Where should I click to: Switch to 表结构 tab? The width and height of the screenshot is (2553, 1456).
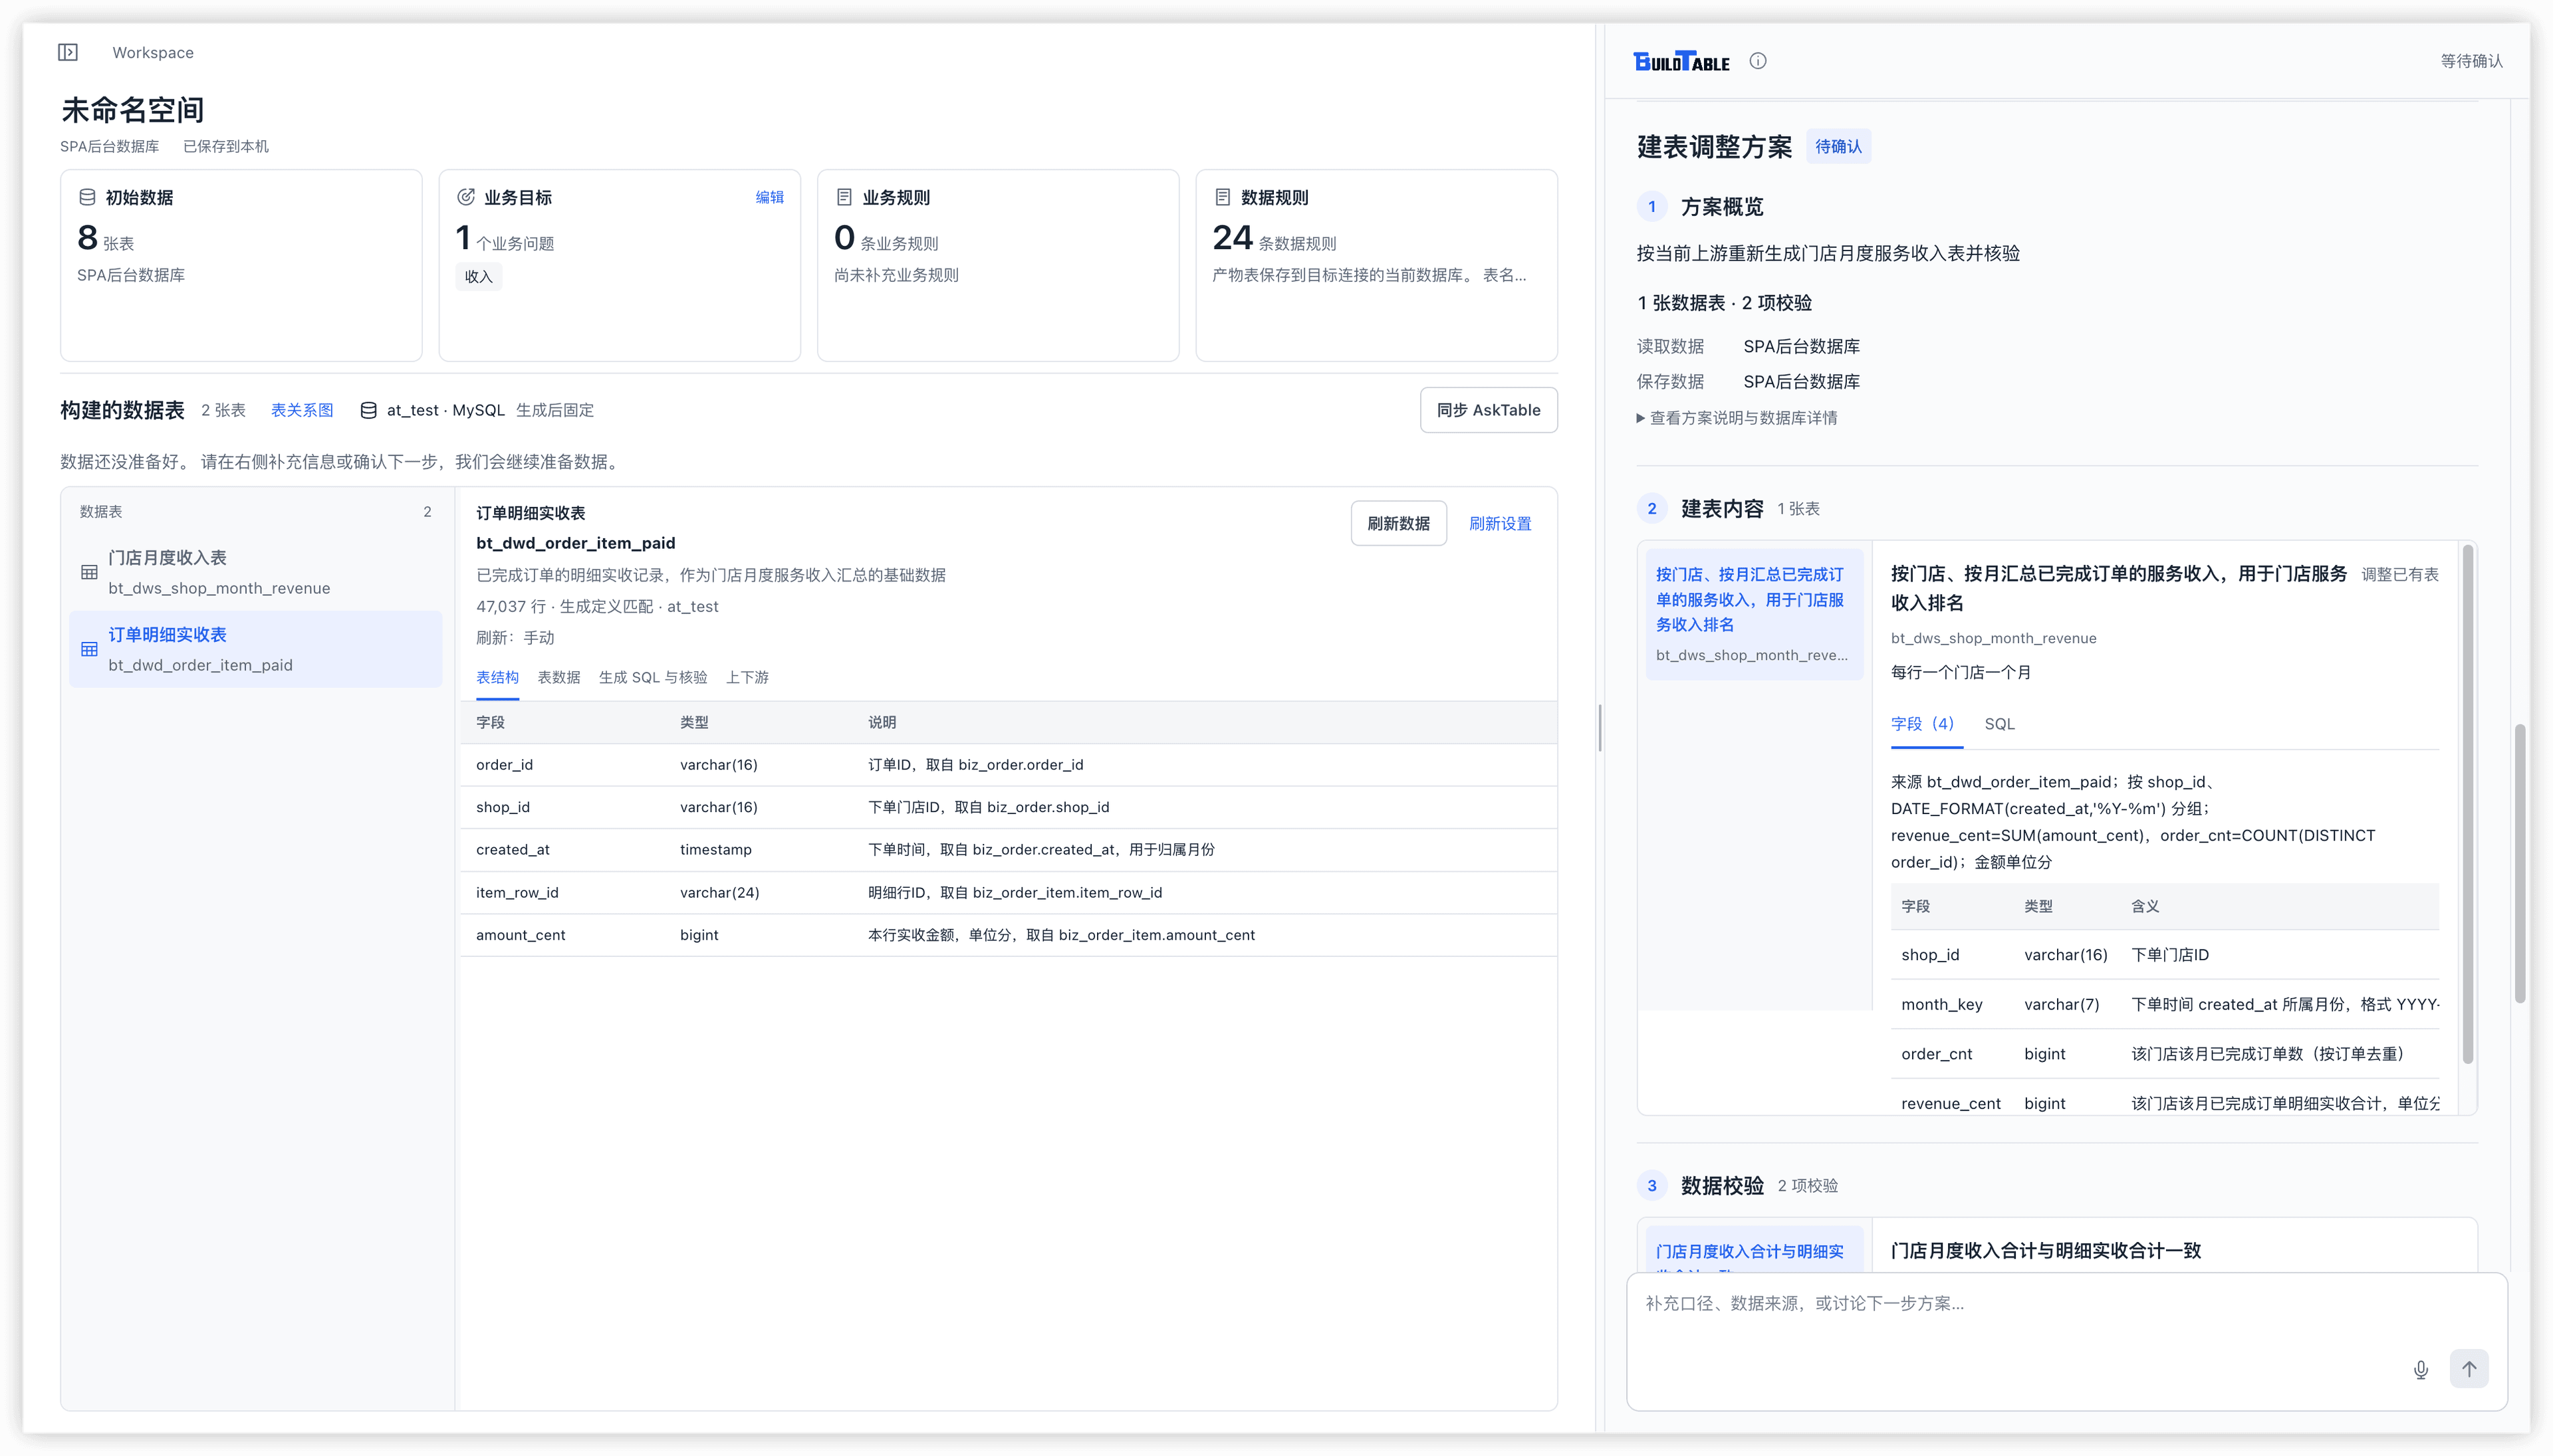pos(497,677)
